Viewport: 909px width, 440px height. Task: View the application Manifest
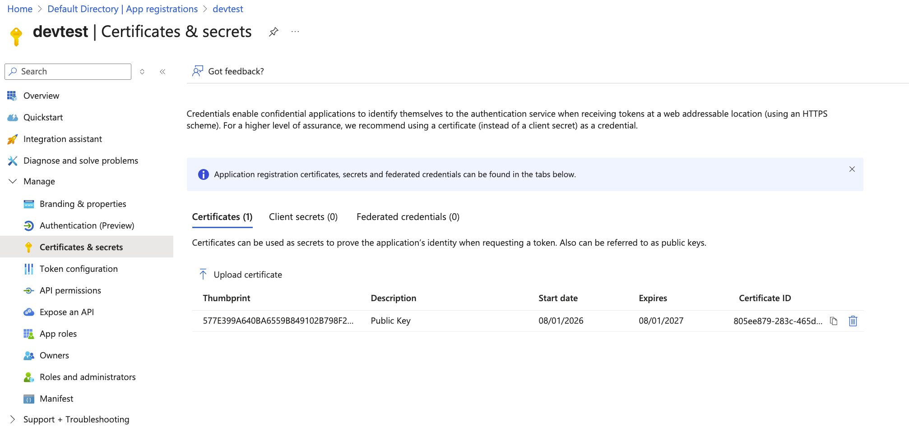click(56, 399)
